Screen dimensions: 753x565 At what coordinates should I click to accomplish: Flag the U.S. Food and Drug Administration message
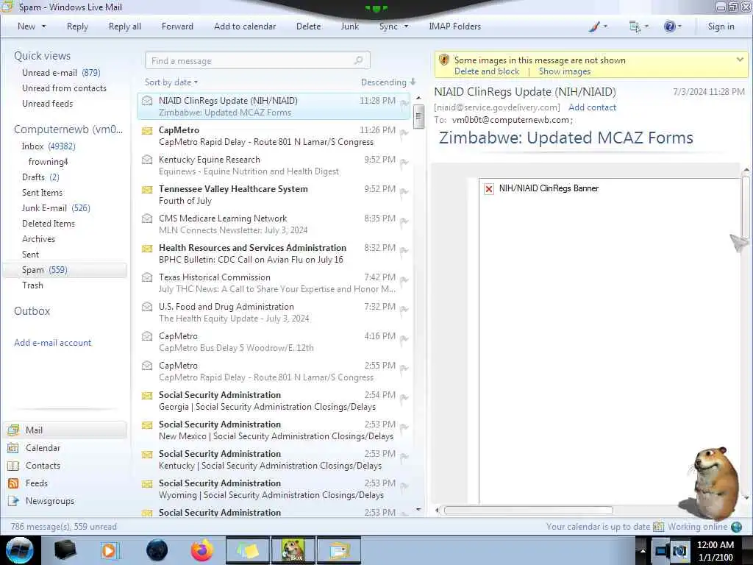(x=404, y=310)
